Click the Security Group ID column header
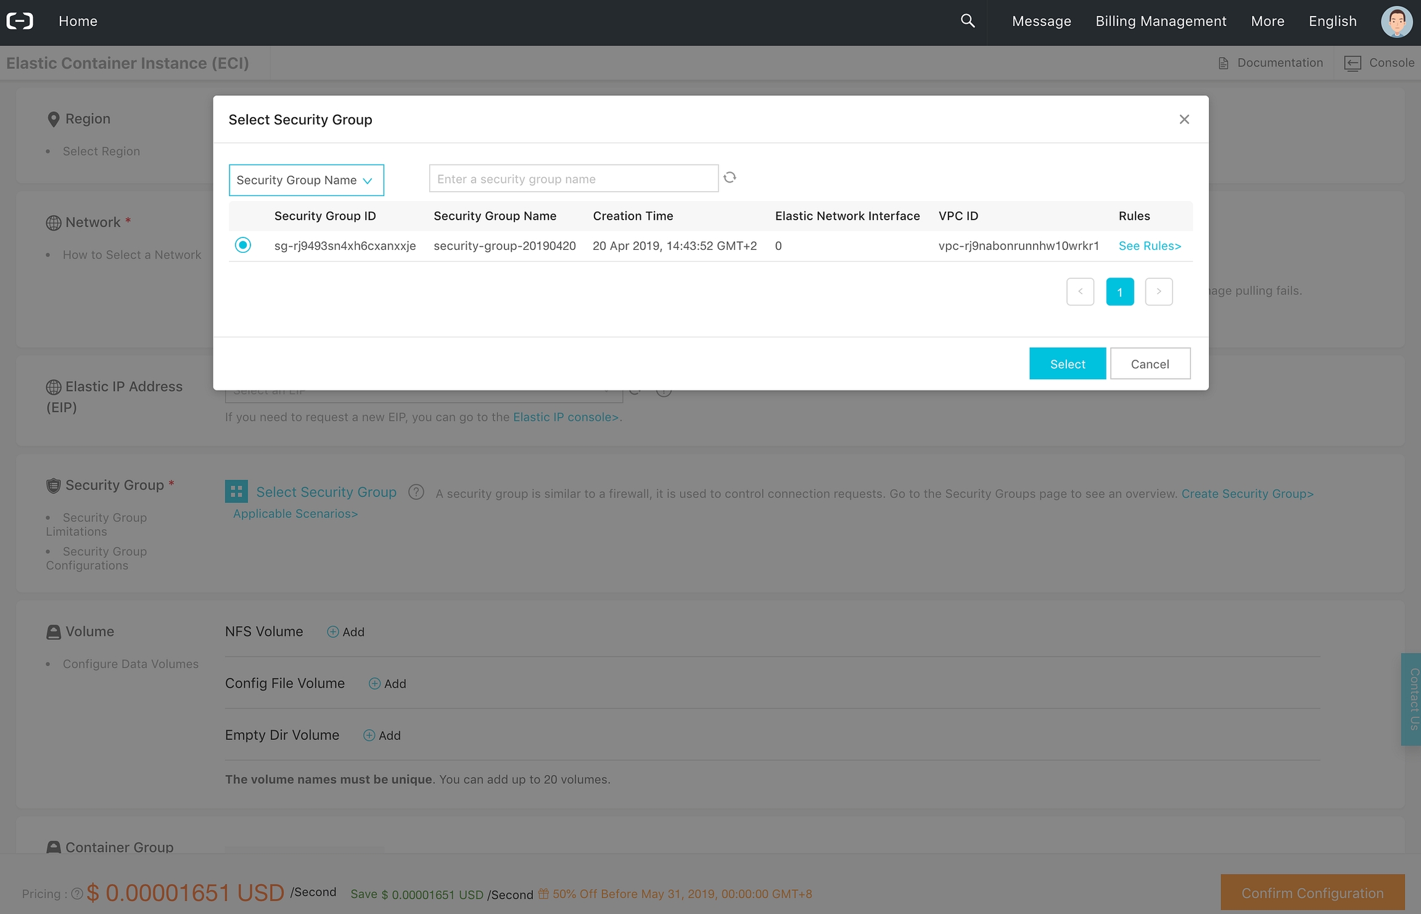 [325, 216]
